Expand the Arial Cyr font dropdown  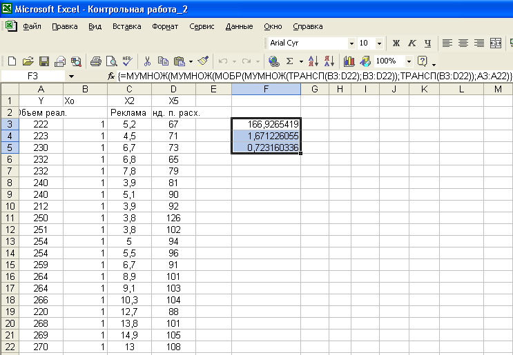pyautogui.click(x=351, y=43)
